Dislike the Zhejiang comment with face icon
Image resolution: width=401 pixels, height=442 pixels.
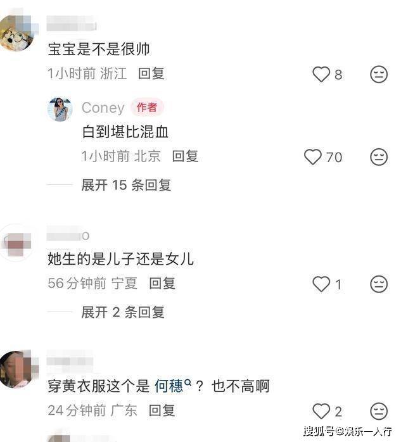pyautogui.click(x=379, y=74)
